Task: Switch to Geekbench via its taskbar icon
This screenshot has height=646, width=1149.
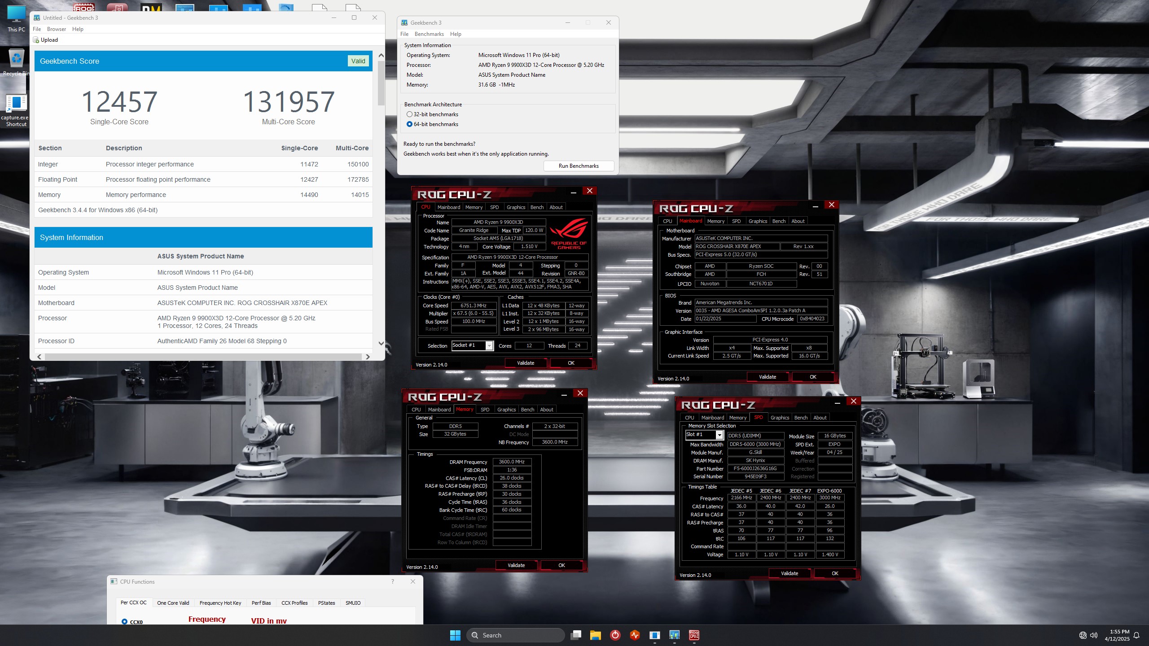Action: pos(675,635)
